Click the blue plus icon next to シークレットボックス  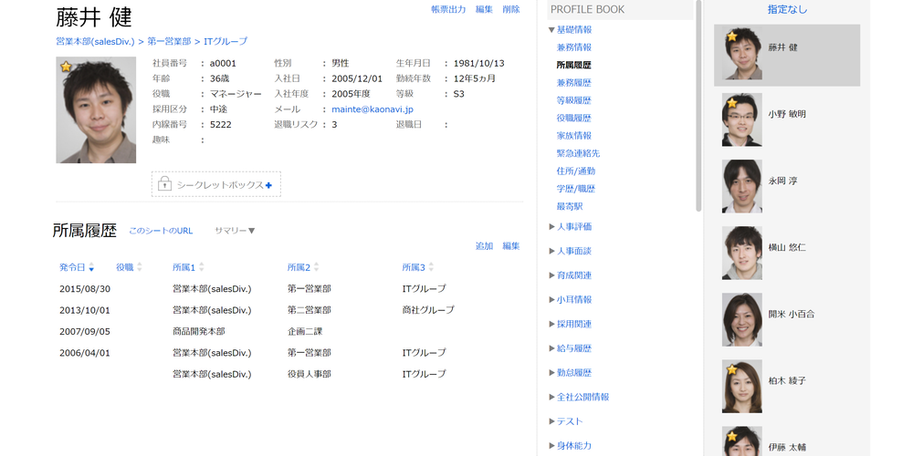(268, 185)
